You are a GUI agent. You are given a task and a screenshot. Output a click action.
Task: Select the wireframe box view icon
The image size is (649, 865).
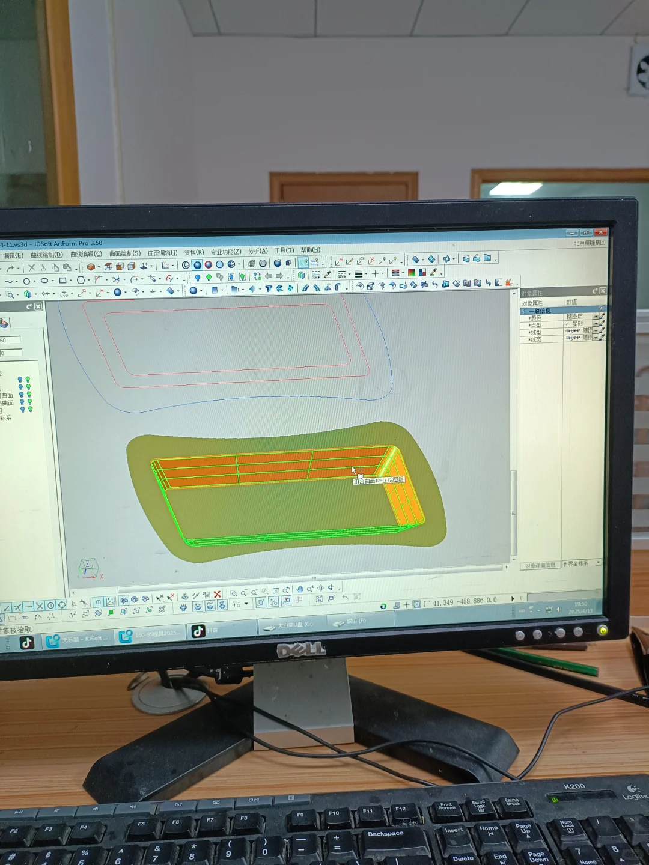coord(108,267)
